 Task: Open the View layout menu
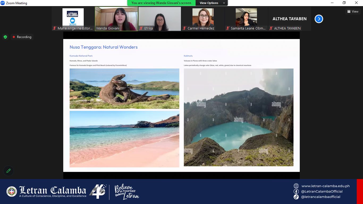click(353, 11)
